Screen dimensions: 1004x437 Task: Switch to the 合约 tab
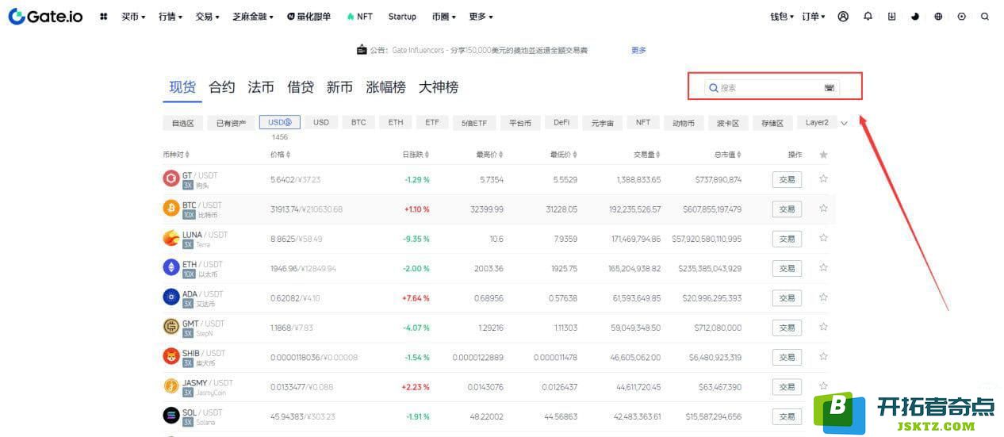coord(222,87)
